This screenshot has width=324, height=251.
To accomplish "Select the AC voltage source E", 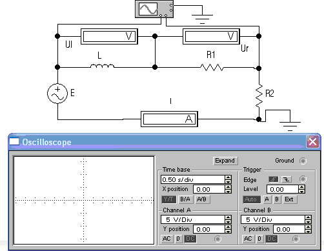I will pos(57,94).
